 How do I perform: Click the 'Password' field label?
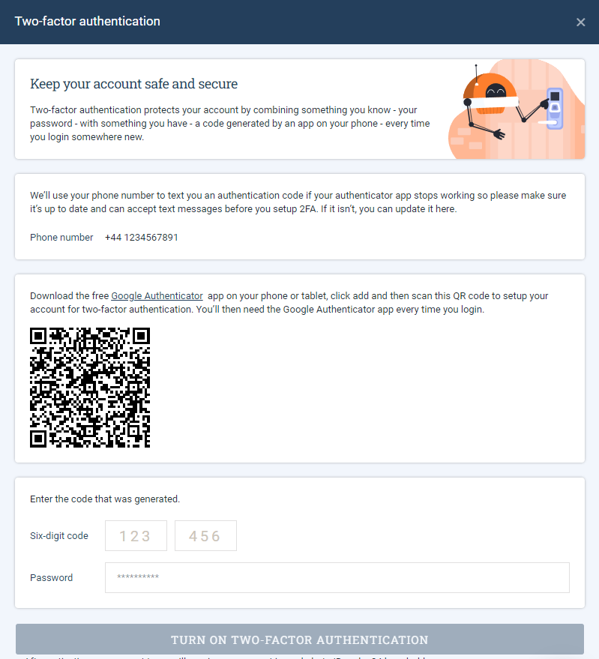[x=51, y=578]
